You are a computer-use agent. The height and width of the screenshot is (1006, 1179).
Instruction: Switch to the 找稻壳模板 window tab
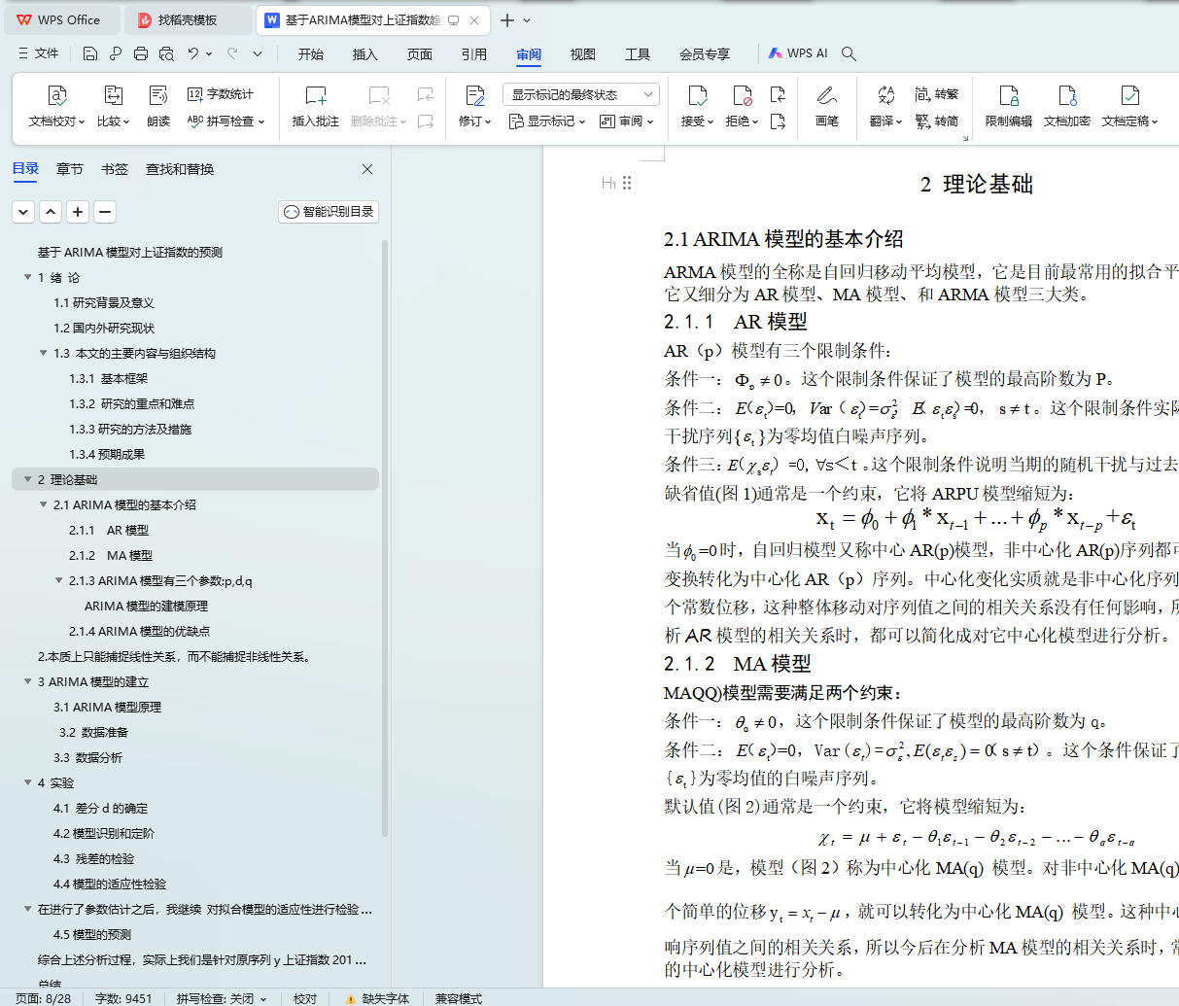187,19
